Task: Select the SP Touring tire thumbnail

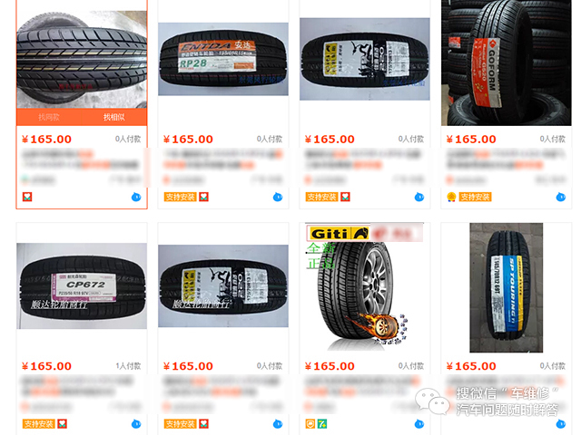Action: tap(507, 287)
